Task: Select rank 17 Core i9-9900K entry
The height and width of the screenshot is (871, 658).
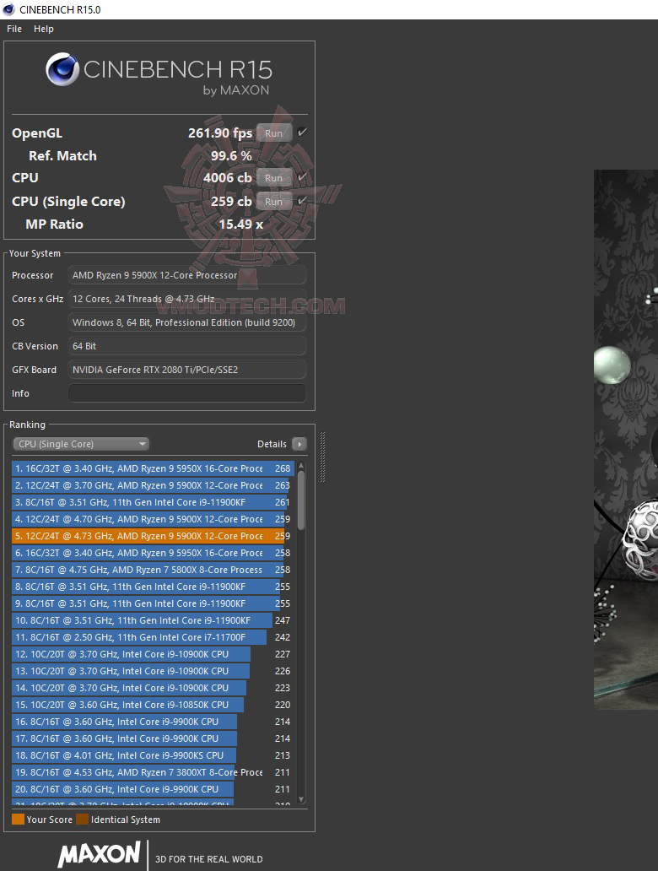Action: (153, 738)
